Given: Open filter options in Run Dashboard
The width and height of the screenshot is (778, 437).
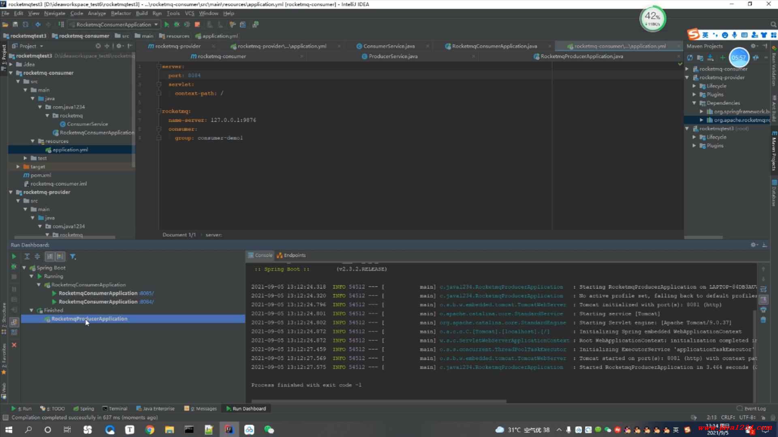Looking at the screenshot, I should [73, 256].
